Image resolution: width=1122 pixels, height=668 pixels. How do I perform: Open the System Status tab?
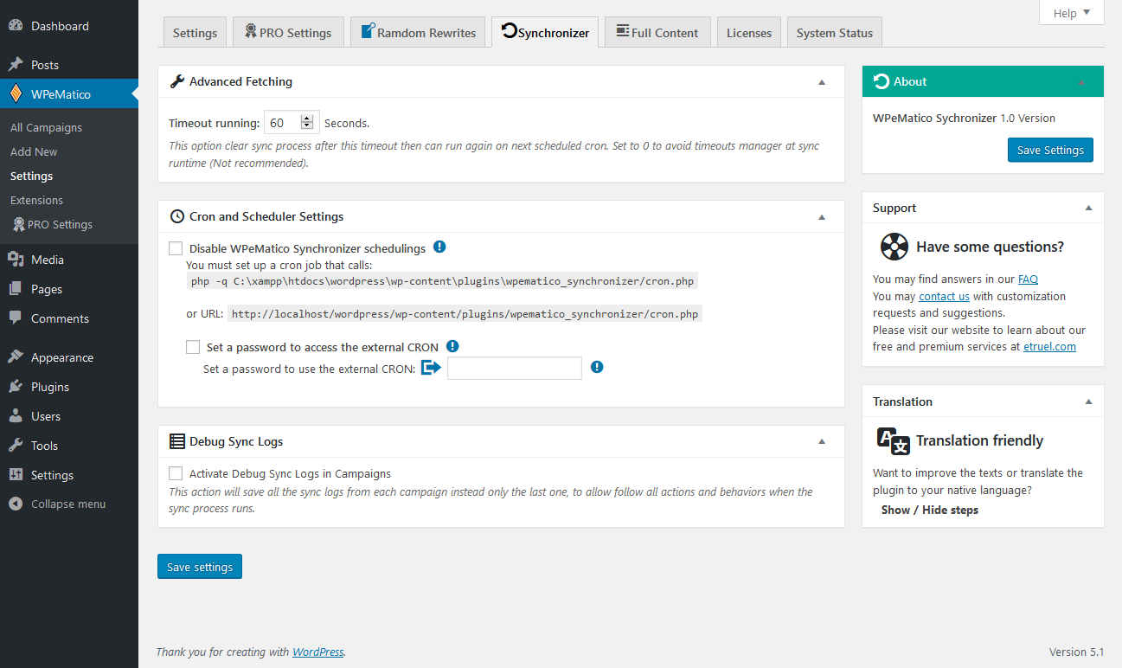[834, 33]
